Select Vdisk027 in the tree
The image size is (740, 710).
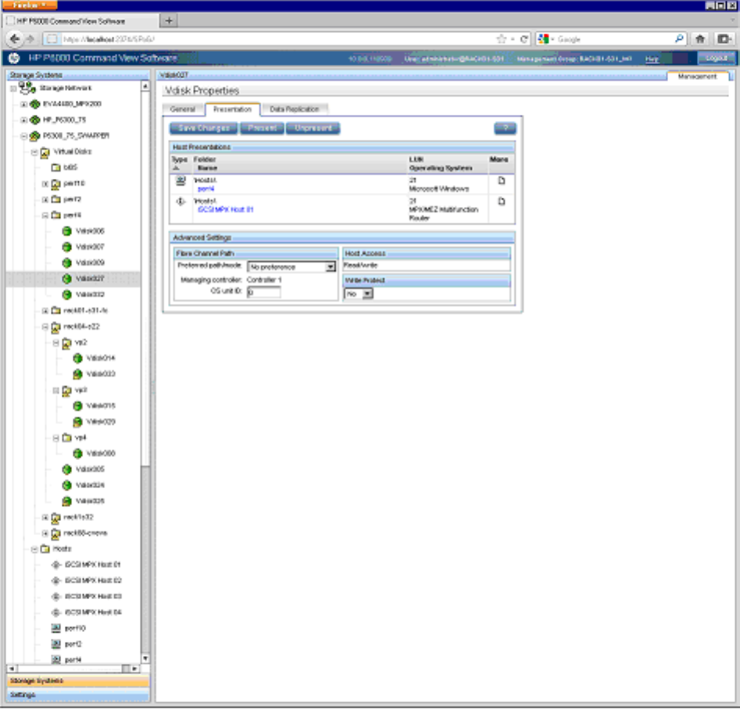tap(90, 279)
